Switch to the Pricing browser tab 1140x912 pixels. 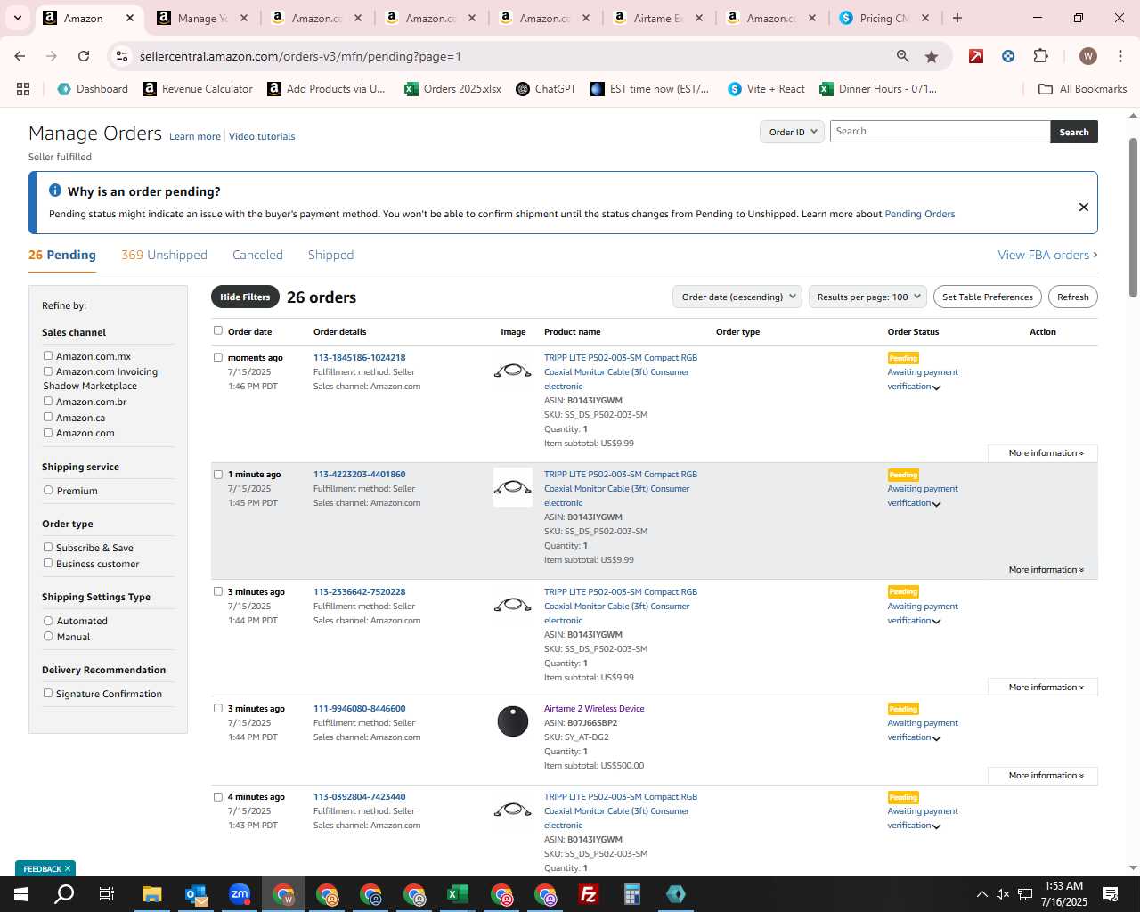883,18
